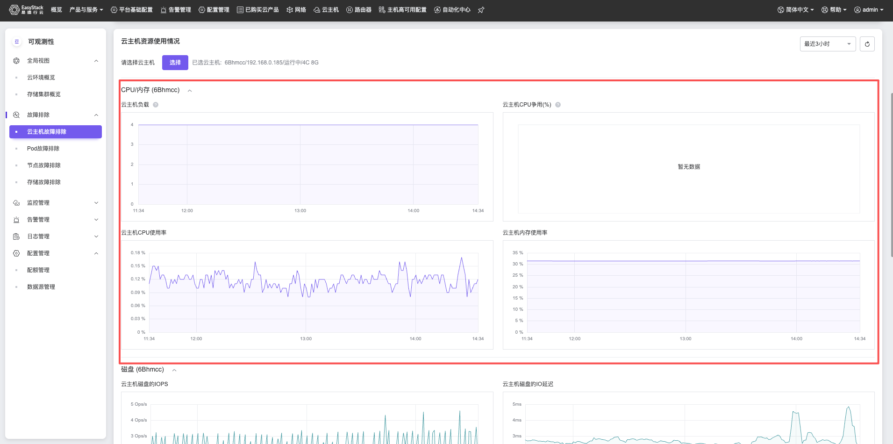Open the 帮助 dropdown menu

pos(834,10)
